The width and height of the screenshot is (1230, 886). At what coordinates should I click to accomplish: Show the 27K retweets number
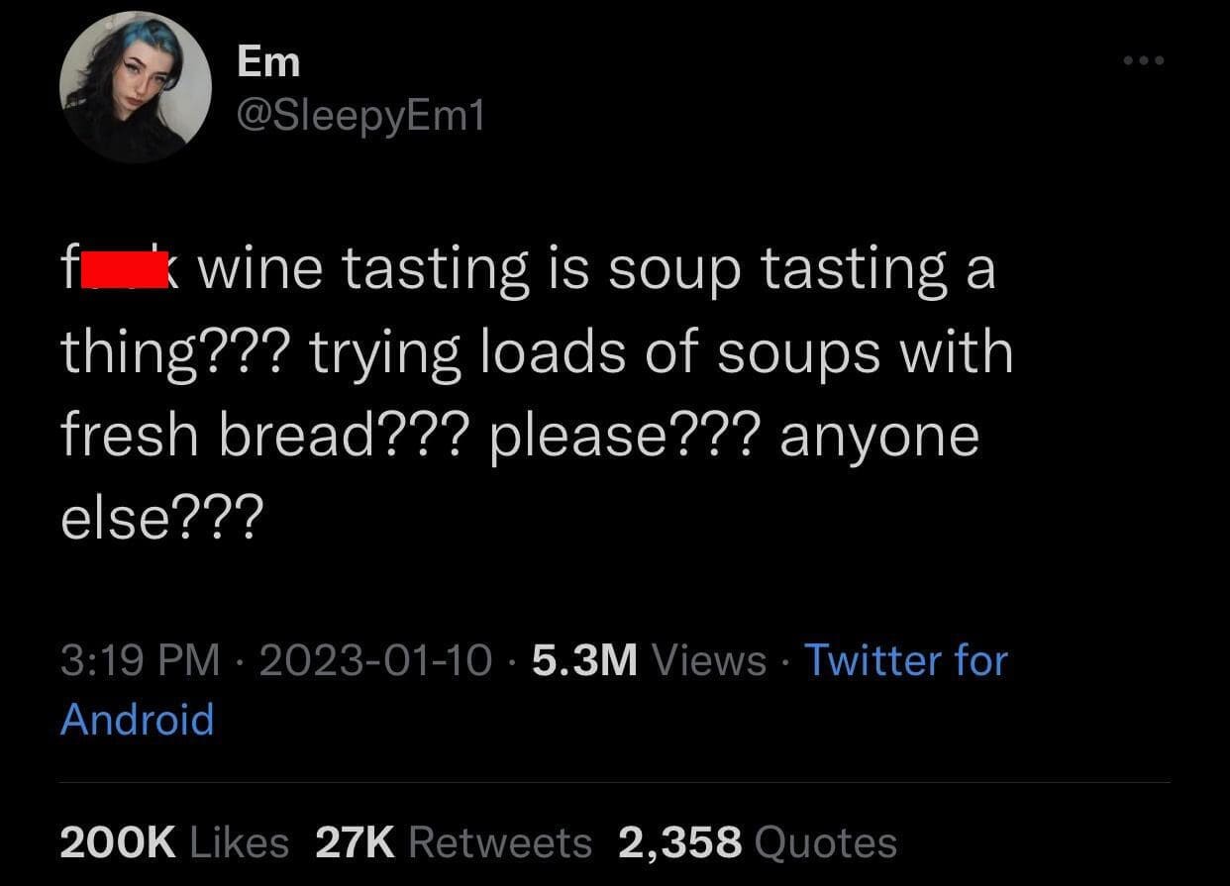pyautogui.click(x=355, y=842)
